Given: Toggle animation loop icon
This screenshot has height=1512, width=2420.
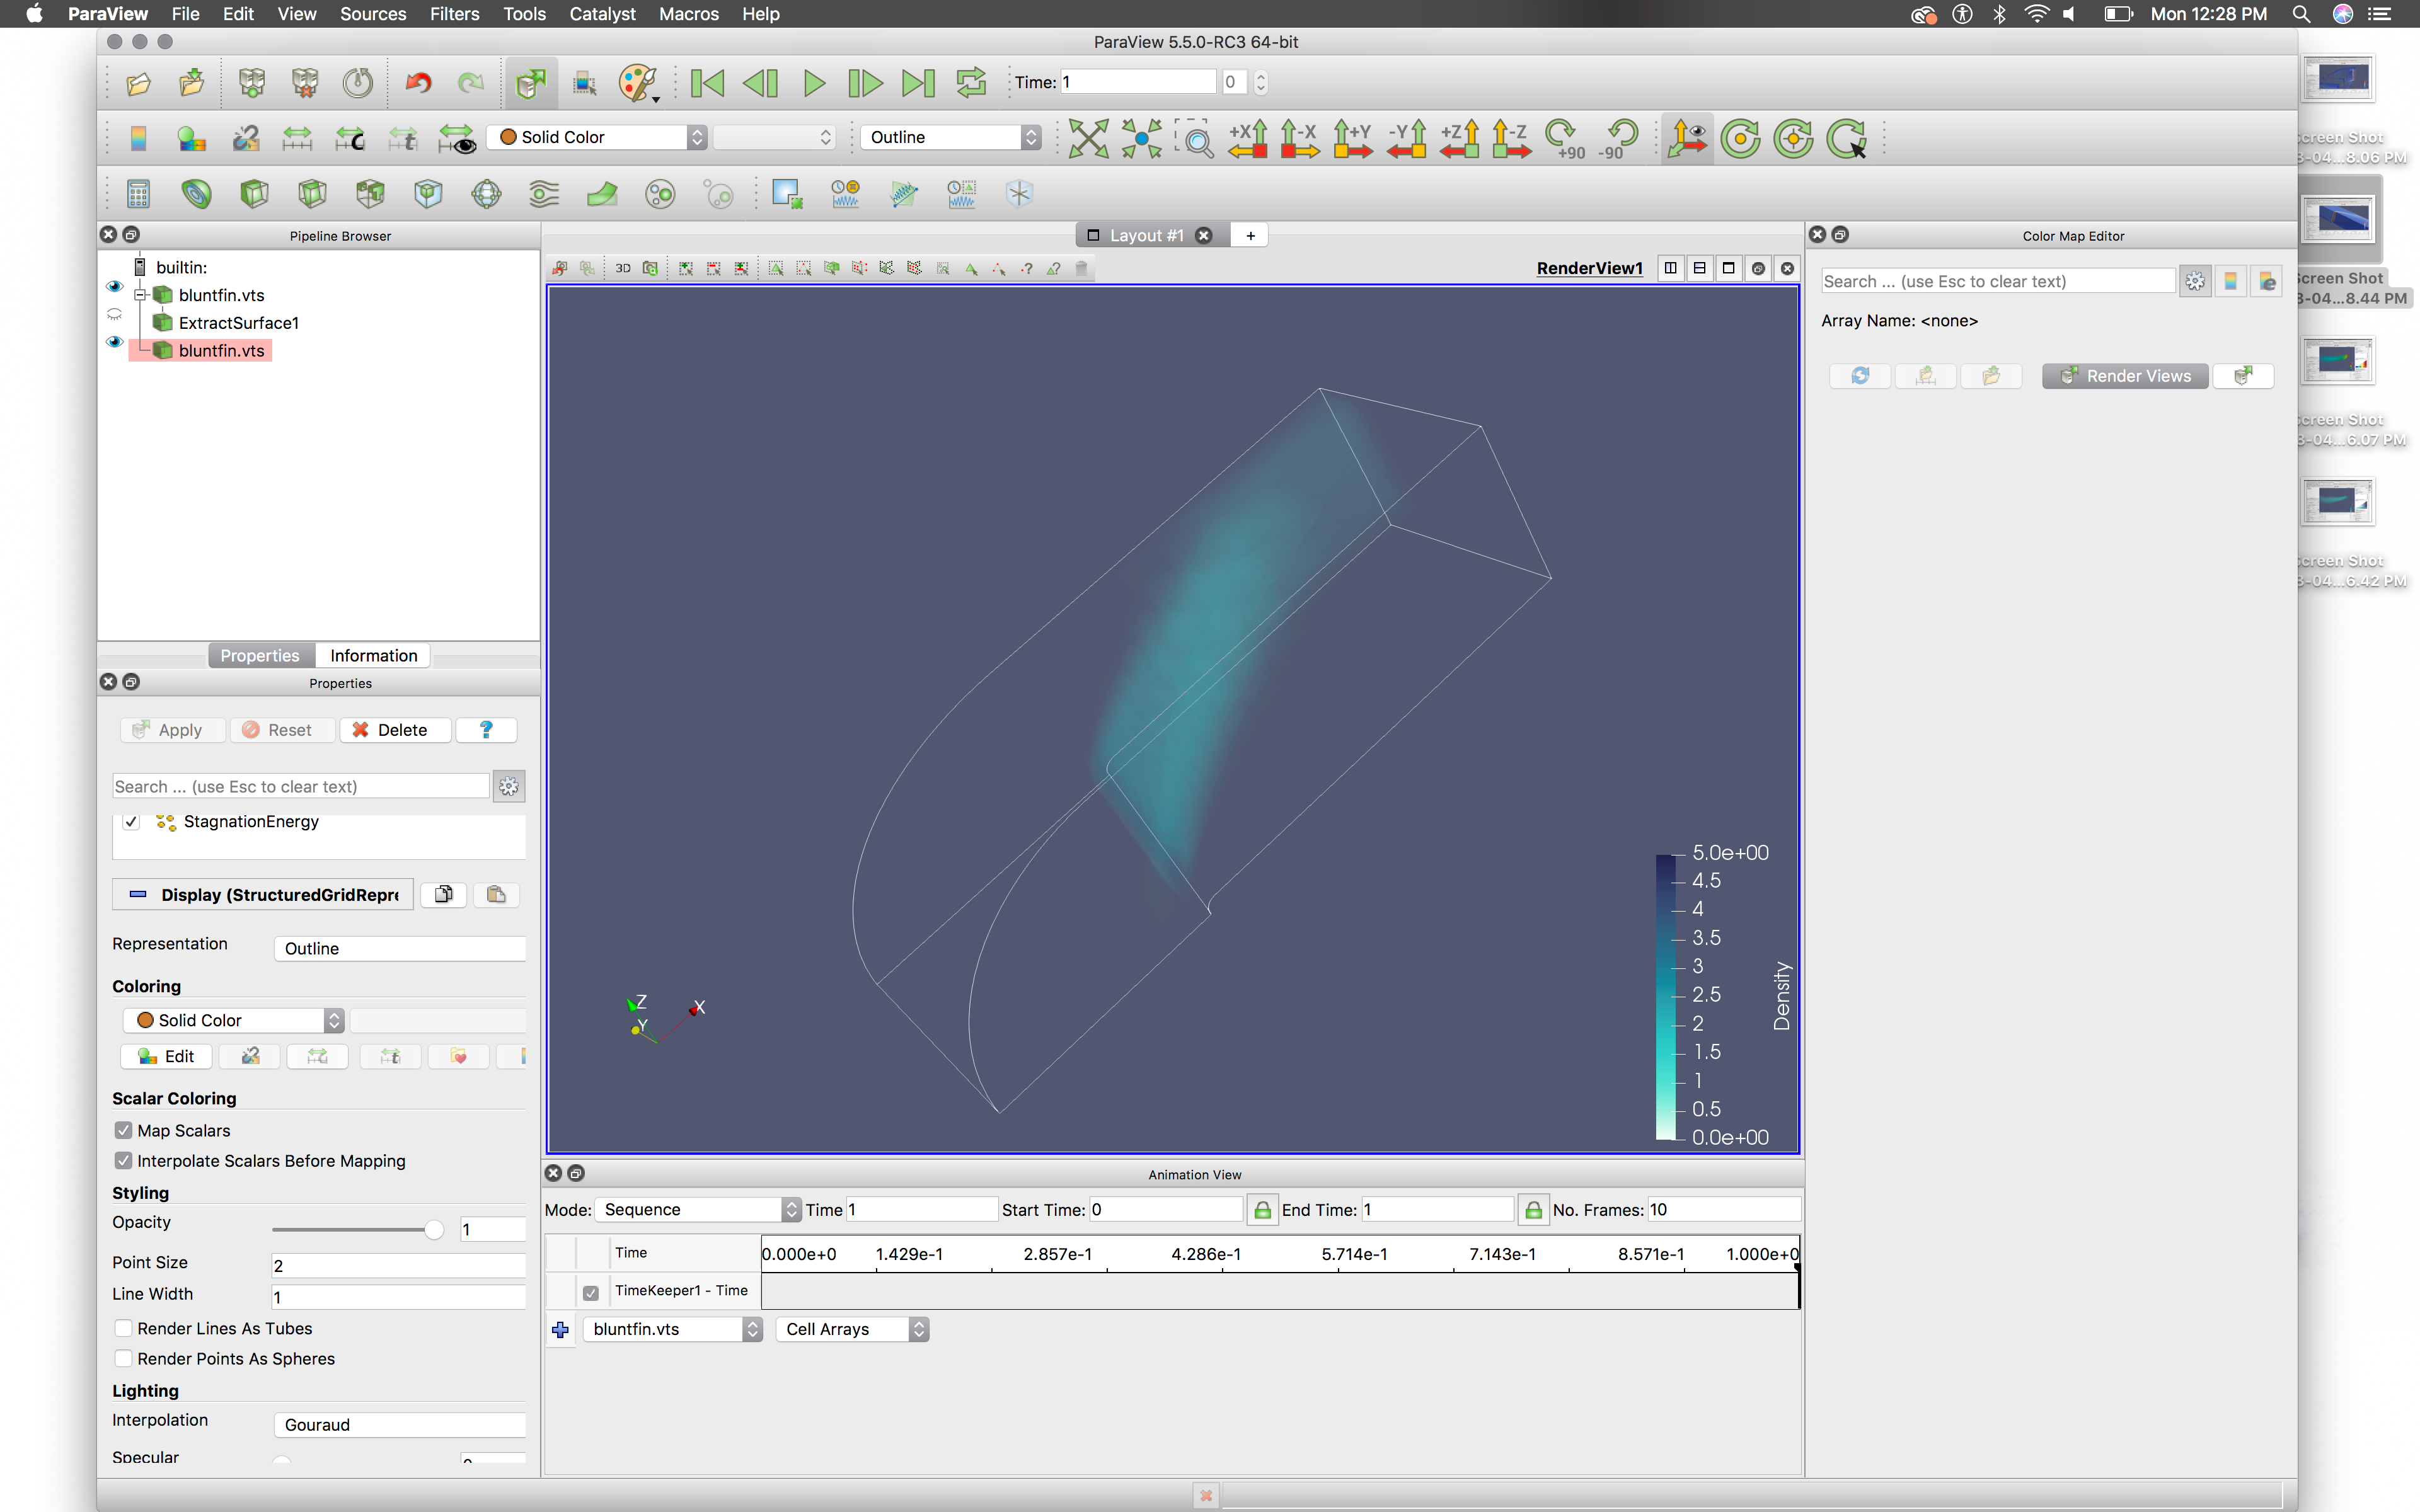Looking at the screenshot, I should click(971, 83).
